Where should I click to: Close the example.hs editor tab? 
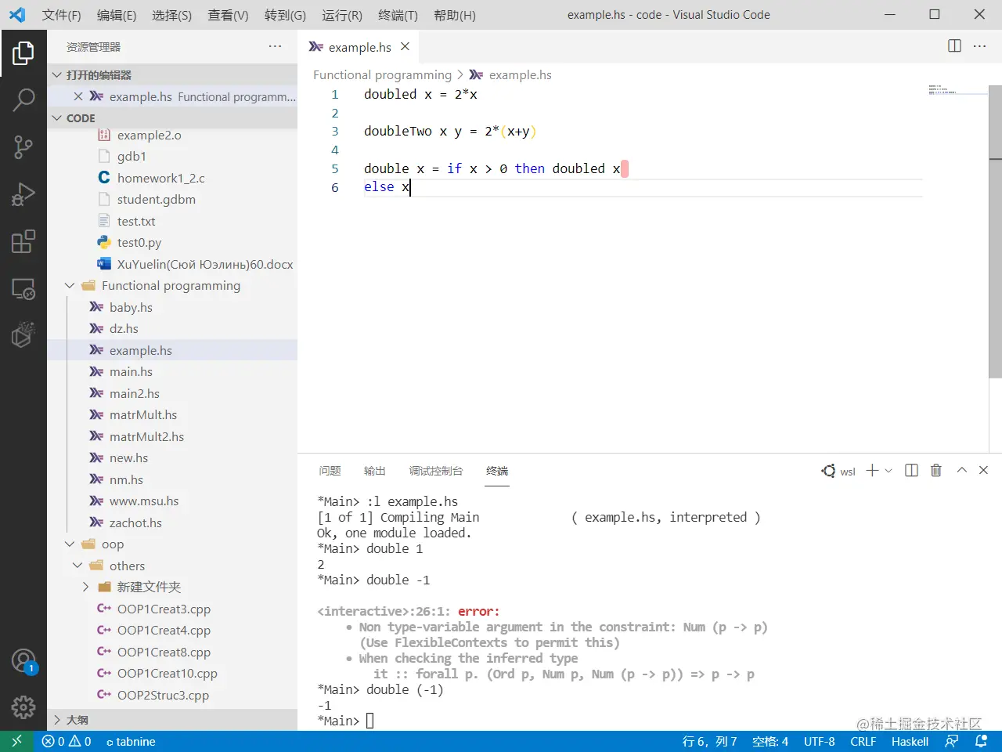[405, 47]
